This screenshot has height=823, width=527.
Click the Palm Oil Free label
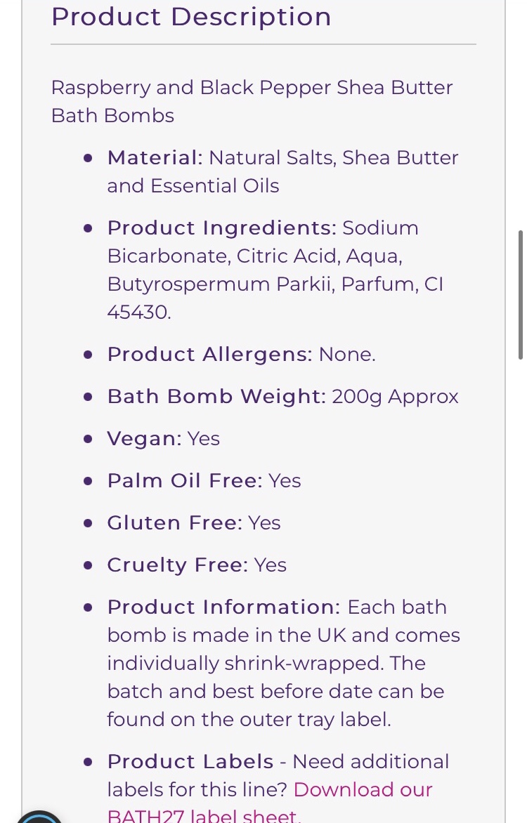(x=185, y=480)
